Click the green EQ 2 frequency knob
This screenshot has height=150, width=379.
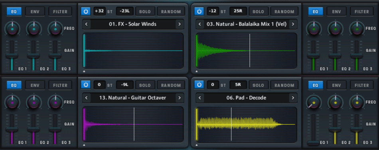pyautogui.click(x=335, y=29)
